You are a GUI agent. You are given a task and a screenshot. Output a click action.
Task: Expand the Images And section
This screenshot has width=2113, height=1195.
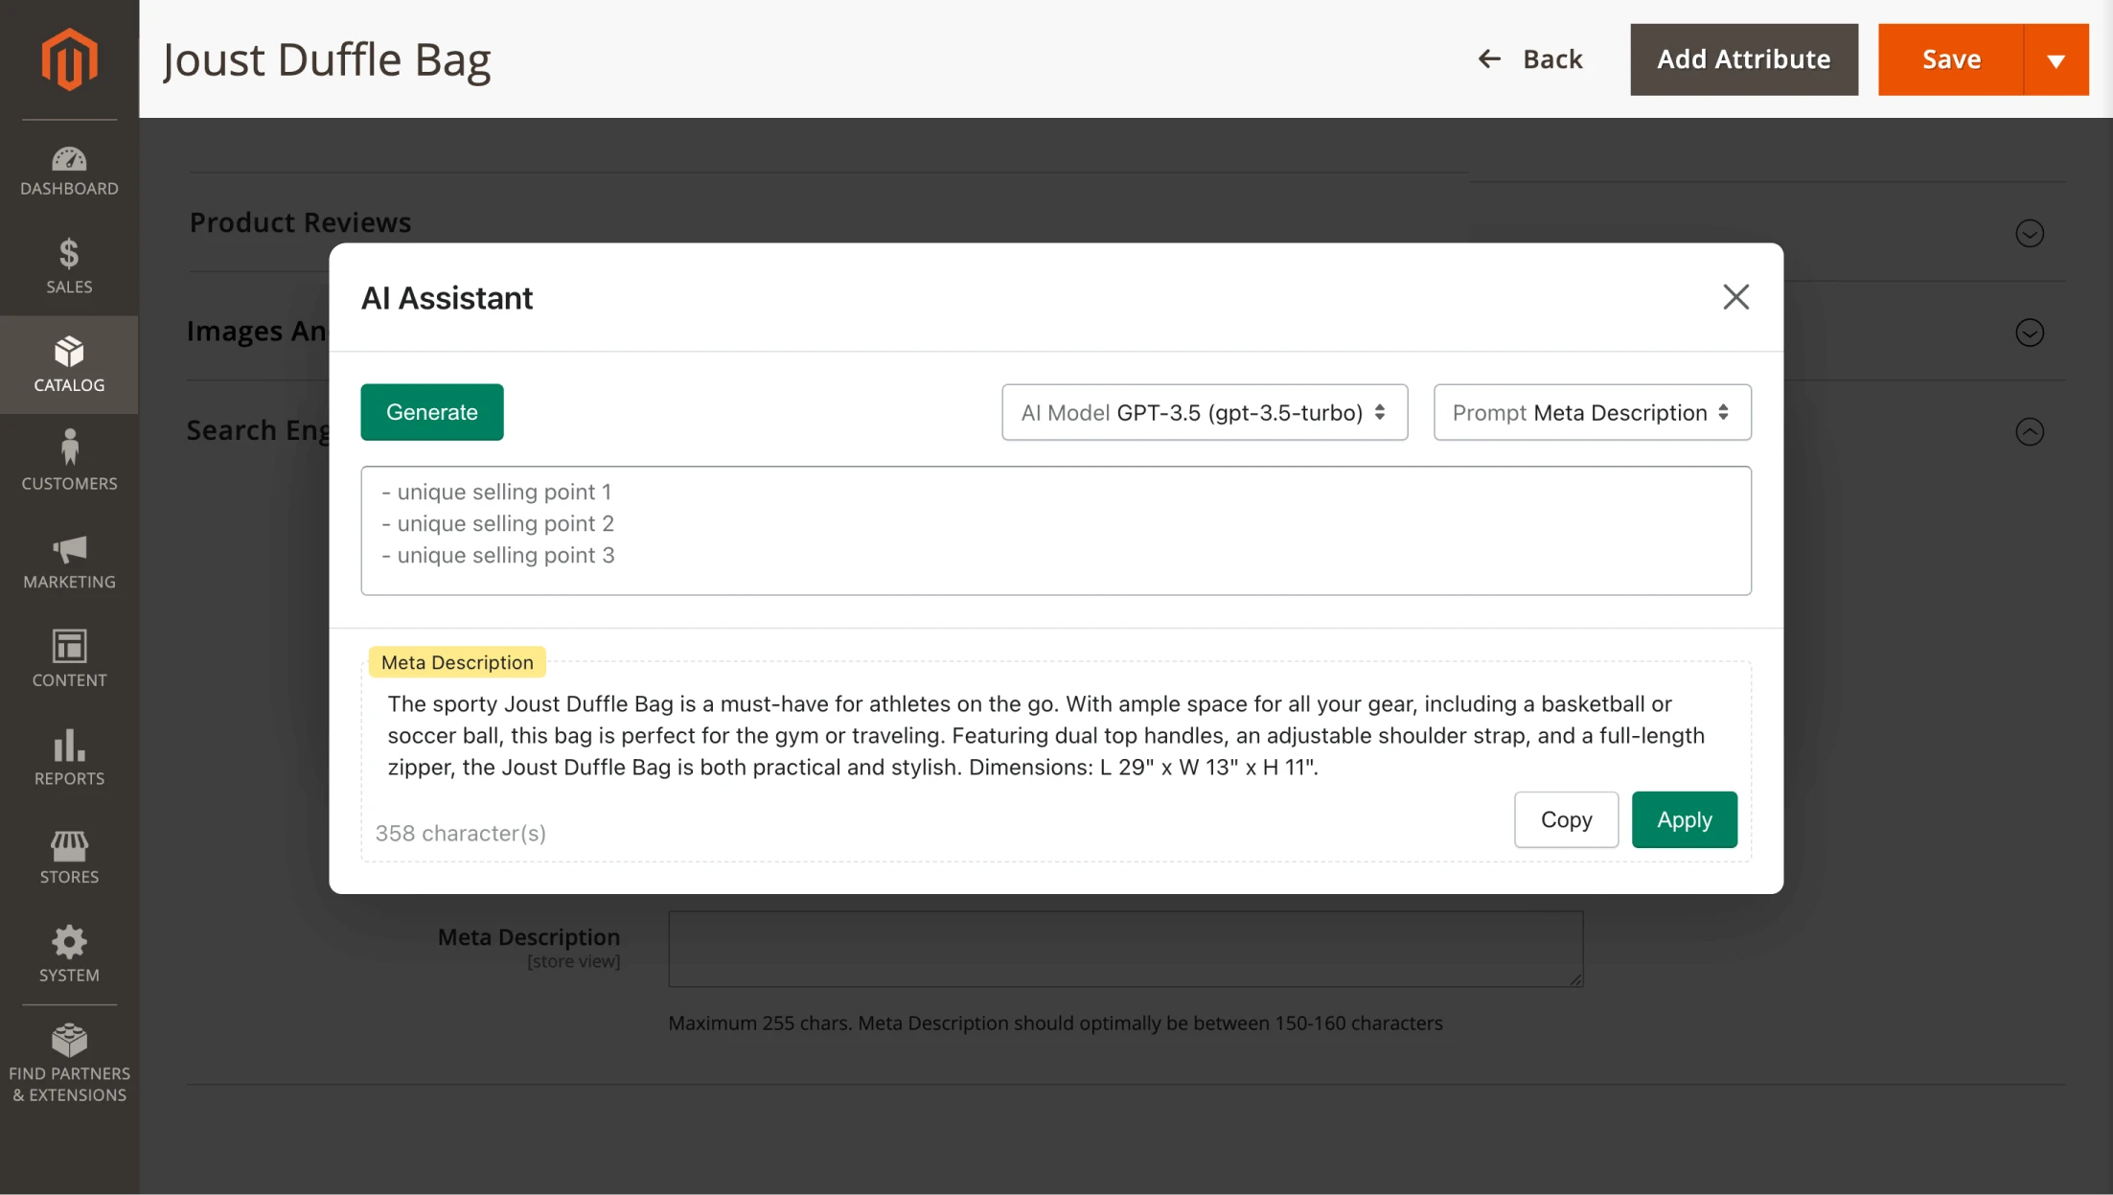pyautogui.click(x=2029, y=333)
